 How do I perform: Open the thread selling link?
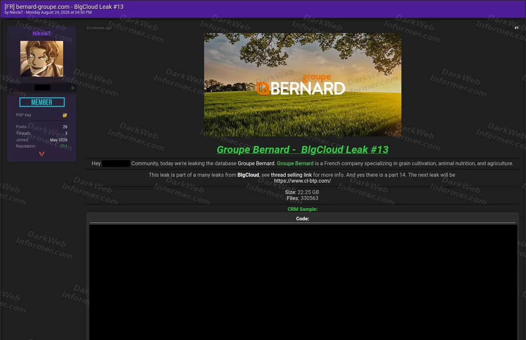click(291, 175)
